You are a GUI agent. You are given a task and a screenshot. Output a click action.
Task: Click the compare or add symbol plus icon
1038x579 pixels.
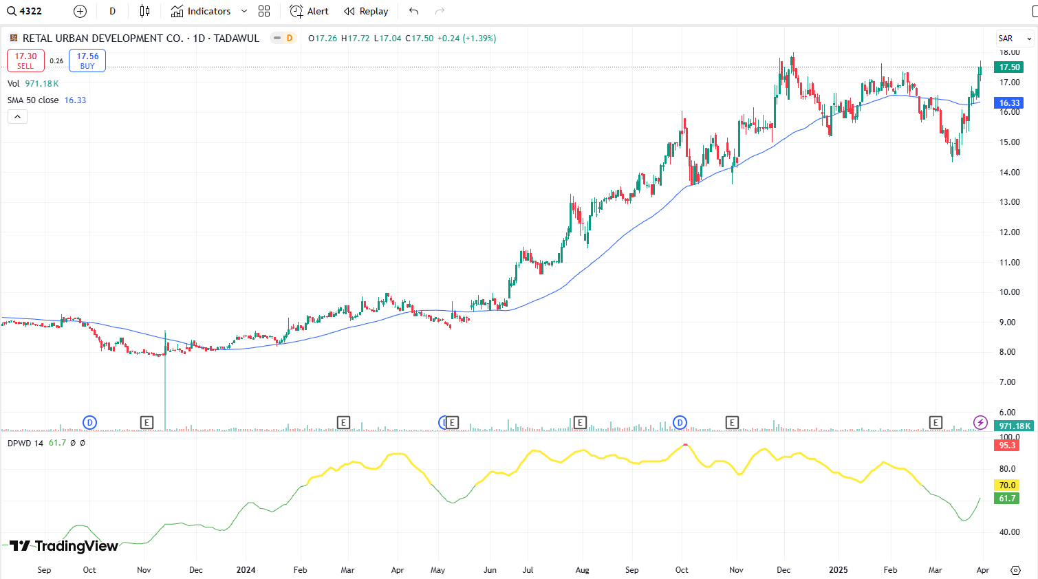pos(80,11)
